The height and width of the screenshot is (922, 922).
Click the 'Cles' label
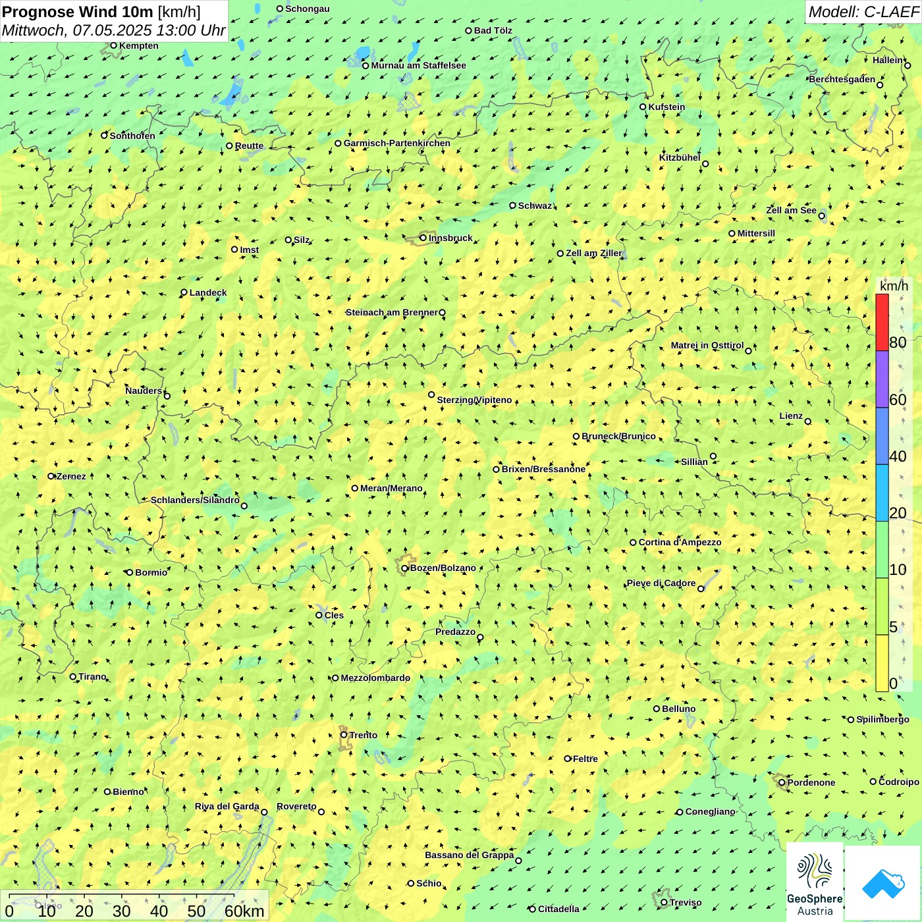[334, 615]
